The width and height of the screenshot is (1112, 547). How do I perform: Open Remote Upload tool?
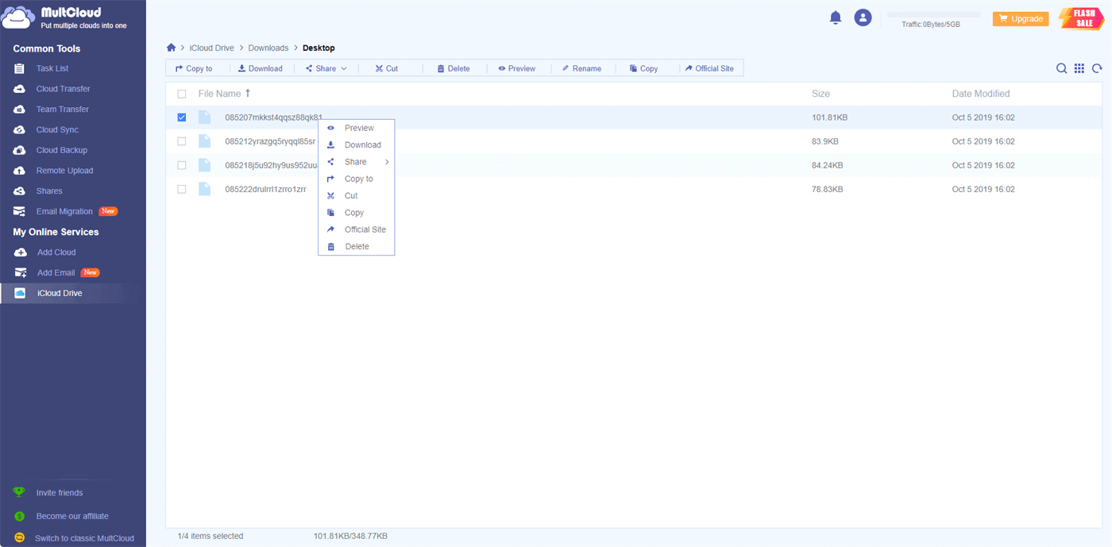point(64,171)
